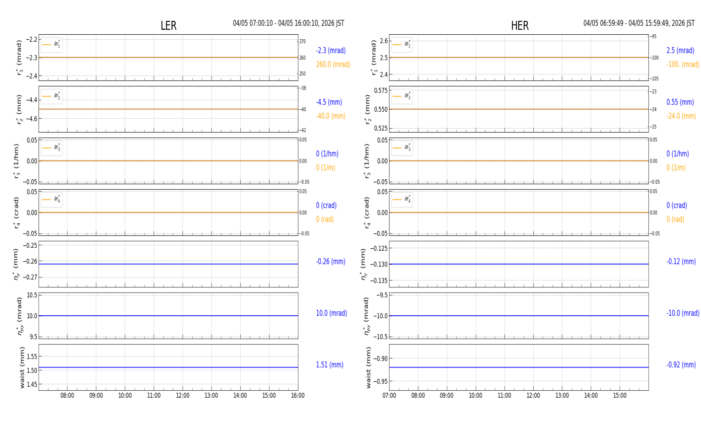Click the 08:00 time tick under LER
This screenshot has width=701, height=429.
coord(68,396)
